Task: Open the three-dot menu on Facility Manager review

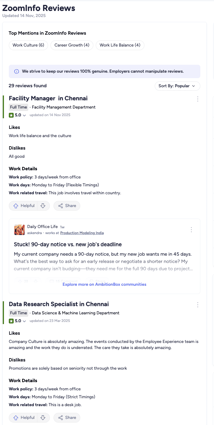Action: 198,99
